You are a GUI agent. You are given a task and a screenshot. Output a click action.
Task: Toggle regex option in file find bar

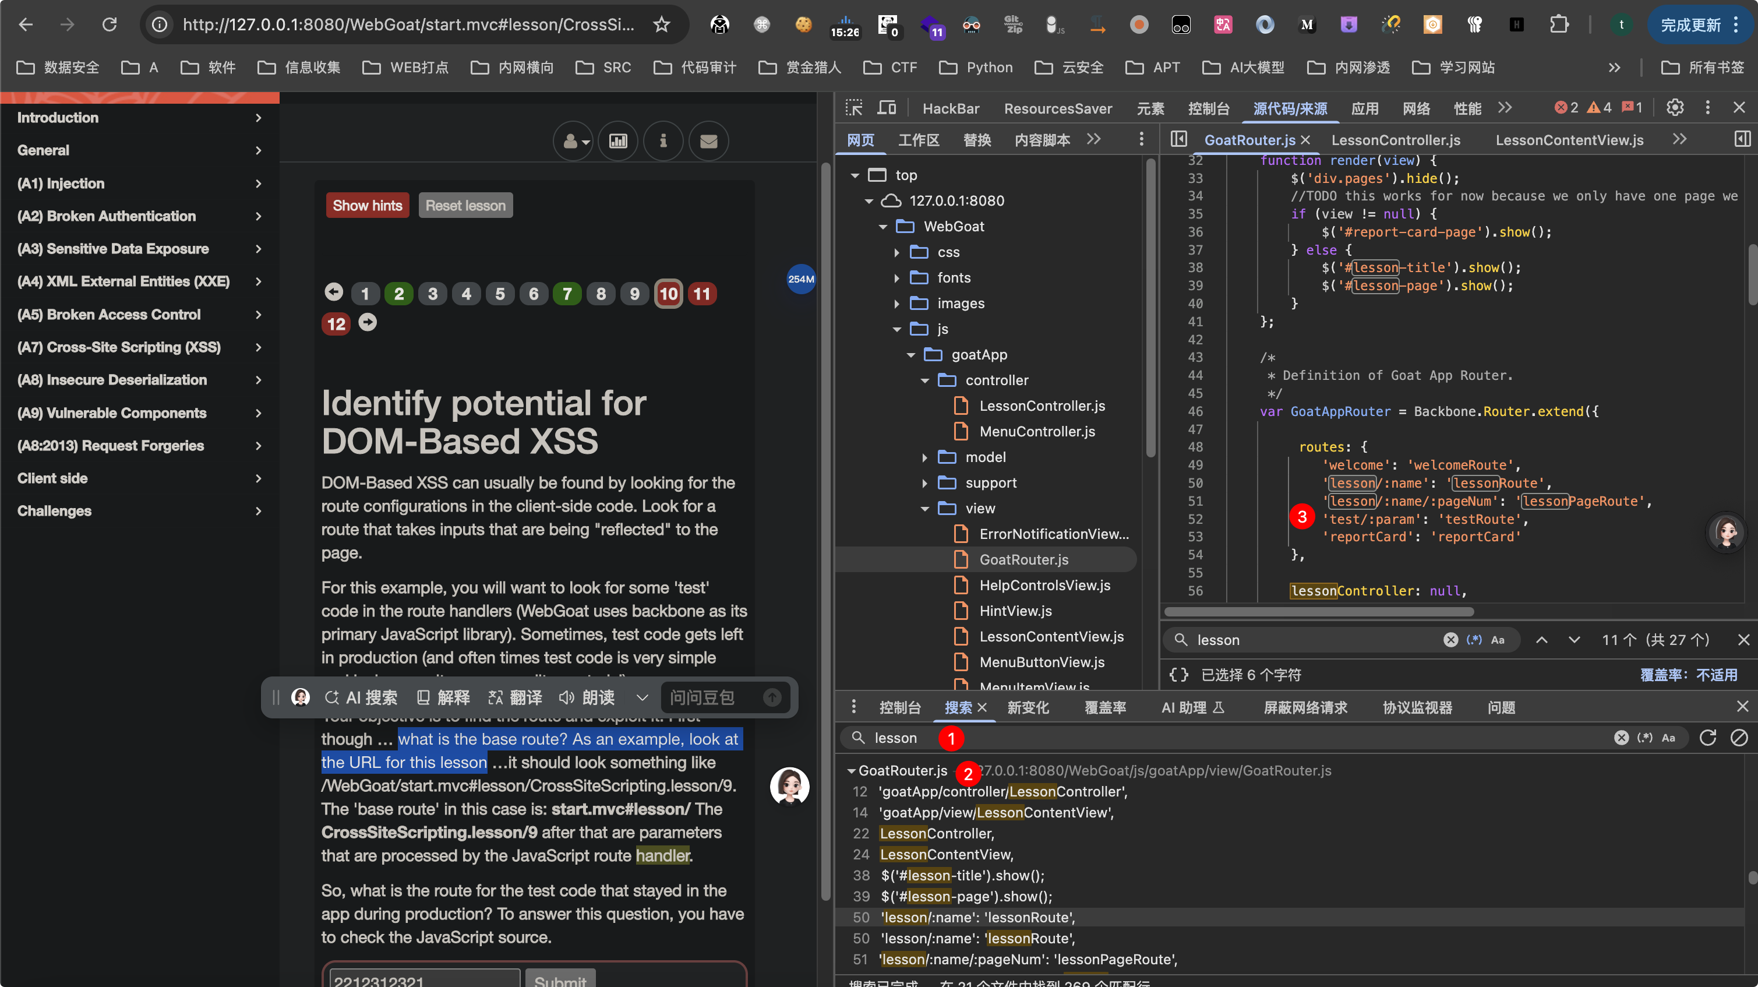pos(1473,640)
